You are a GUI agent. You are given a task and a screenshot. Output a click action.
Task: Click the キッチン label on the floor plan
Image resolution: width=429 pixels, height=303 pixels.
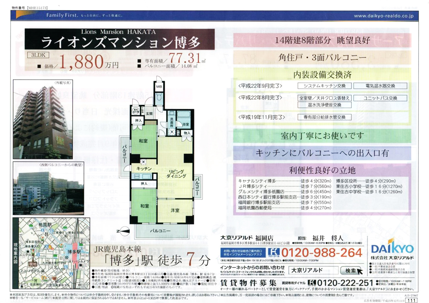point(143,168)
